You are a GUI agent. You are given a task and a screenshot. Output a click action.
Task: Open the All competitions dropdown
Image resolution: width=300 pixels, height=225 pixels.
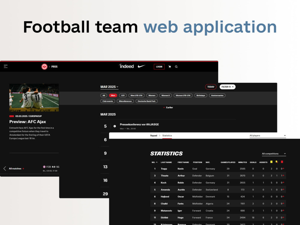click(x=274, y=154)
